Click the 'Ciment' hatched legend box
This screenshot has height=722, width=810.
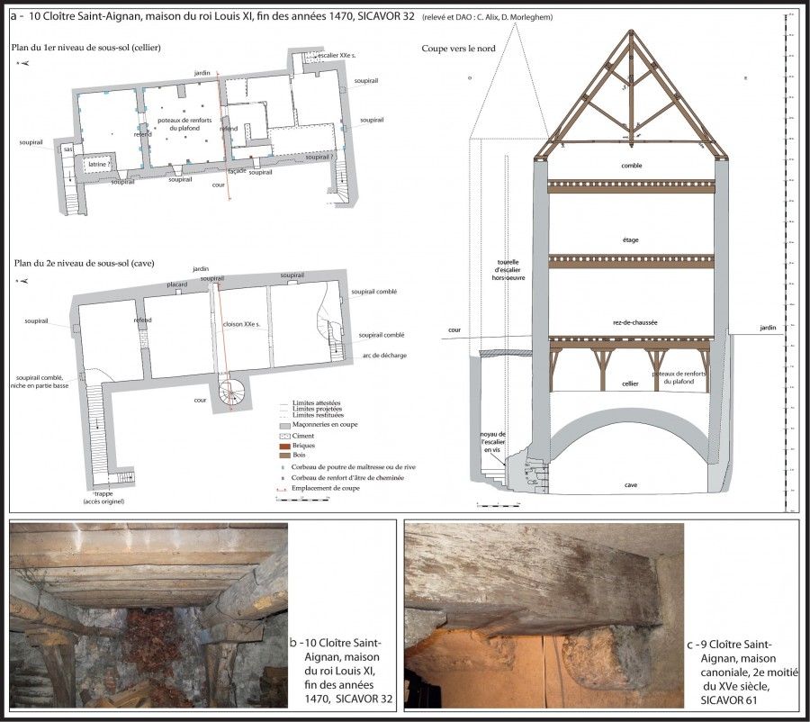[x=285, y=435]
